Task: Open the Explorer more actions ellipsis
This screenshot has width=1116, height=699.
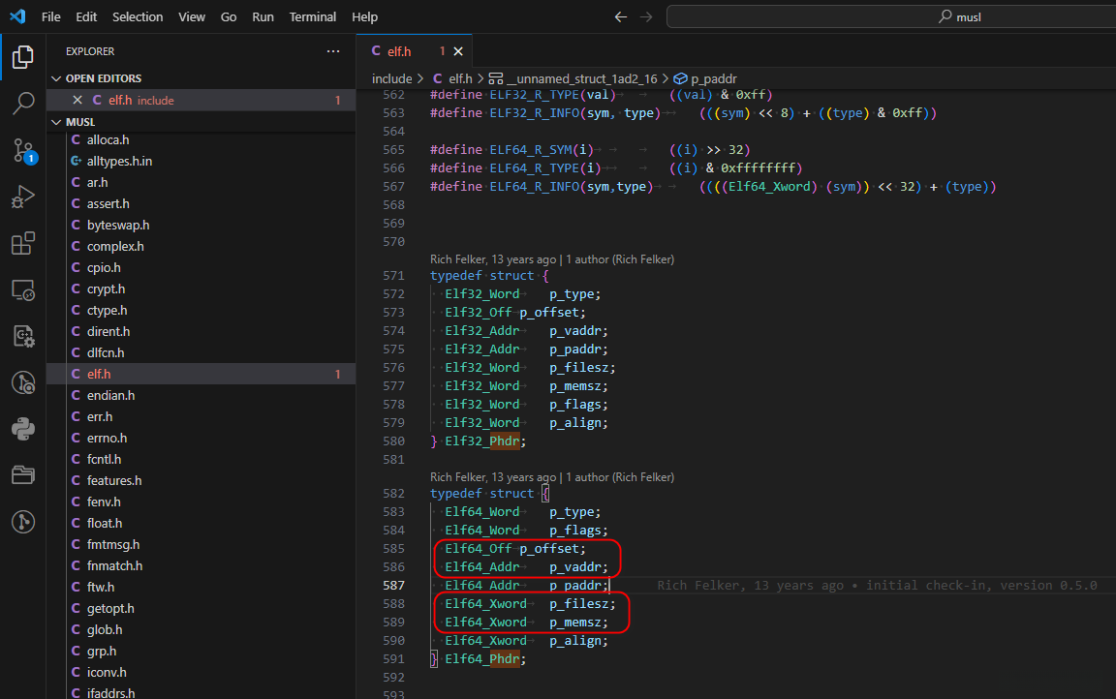Action: pyautogui.click(x=333, y=51)
